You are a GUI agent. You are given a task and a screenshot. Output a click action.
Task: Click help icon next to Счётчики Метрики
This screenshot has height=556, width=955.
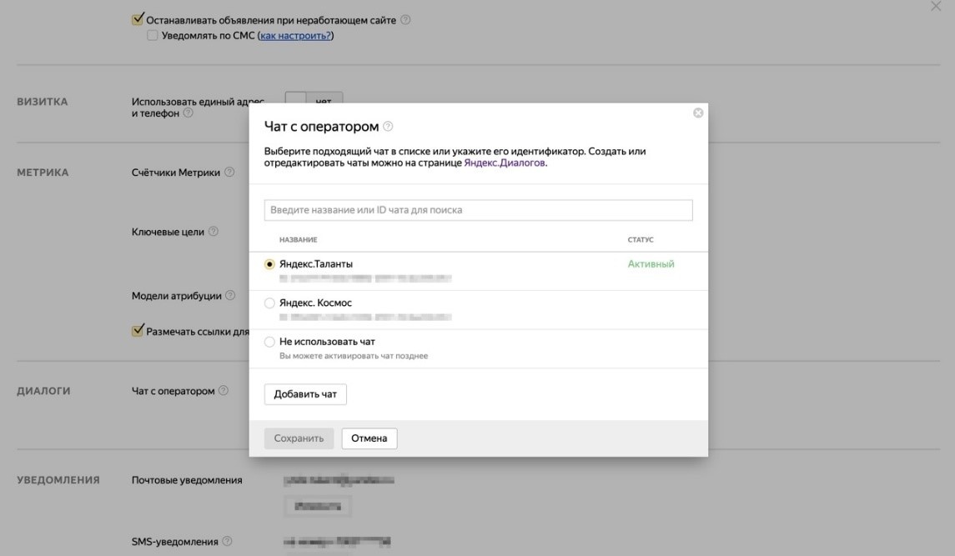[x=229, y=172]
